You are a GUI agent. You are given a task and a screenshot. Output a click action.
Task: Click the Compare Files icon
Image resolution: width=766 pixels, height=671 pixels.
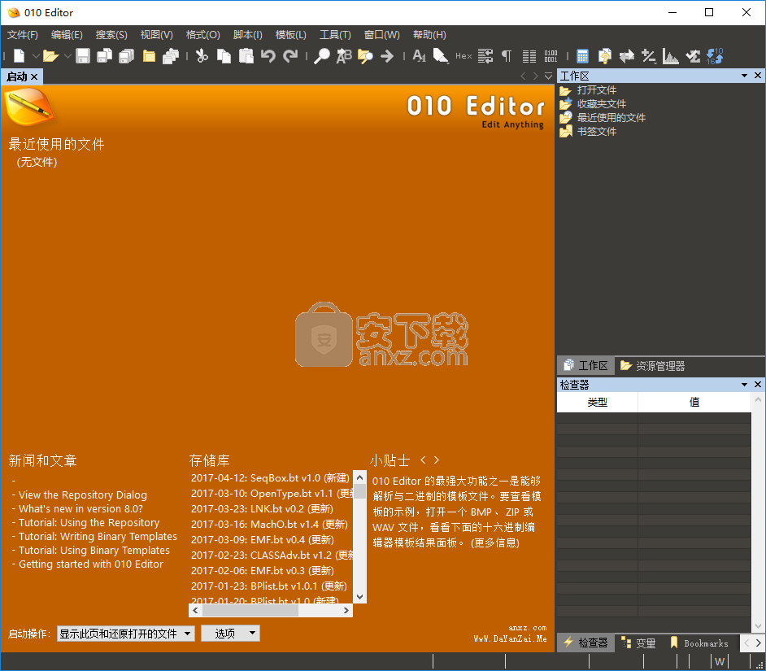pyautogui.click(x=605, y=56)
